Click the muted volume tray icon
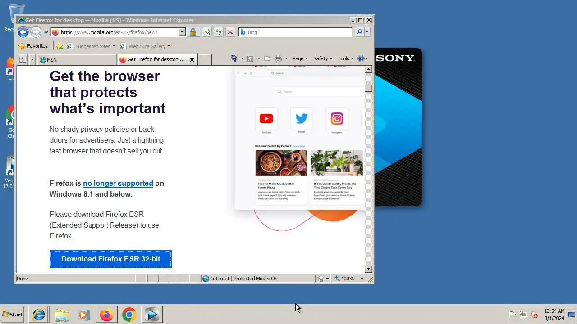 pyautogui.click(x=534, y=315)
